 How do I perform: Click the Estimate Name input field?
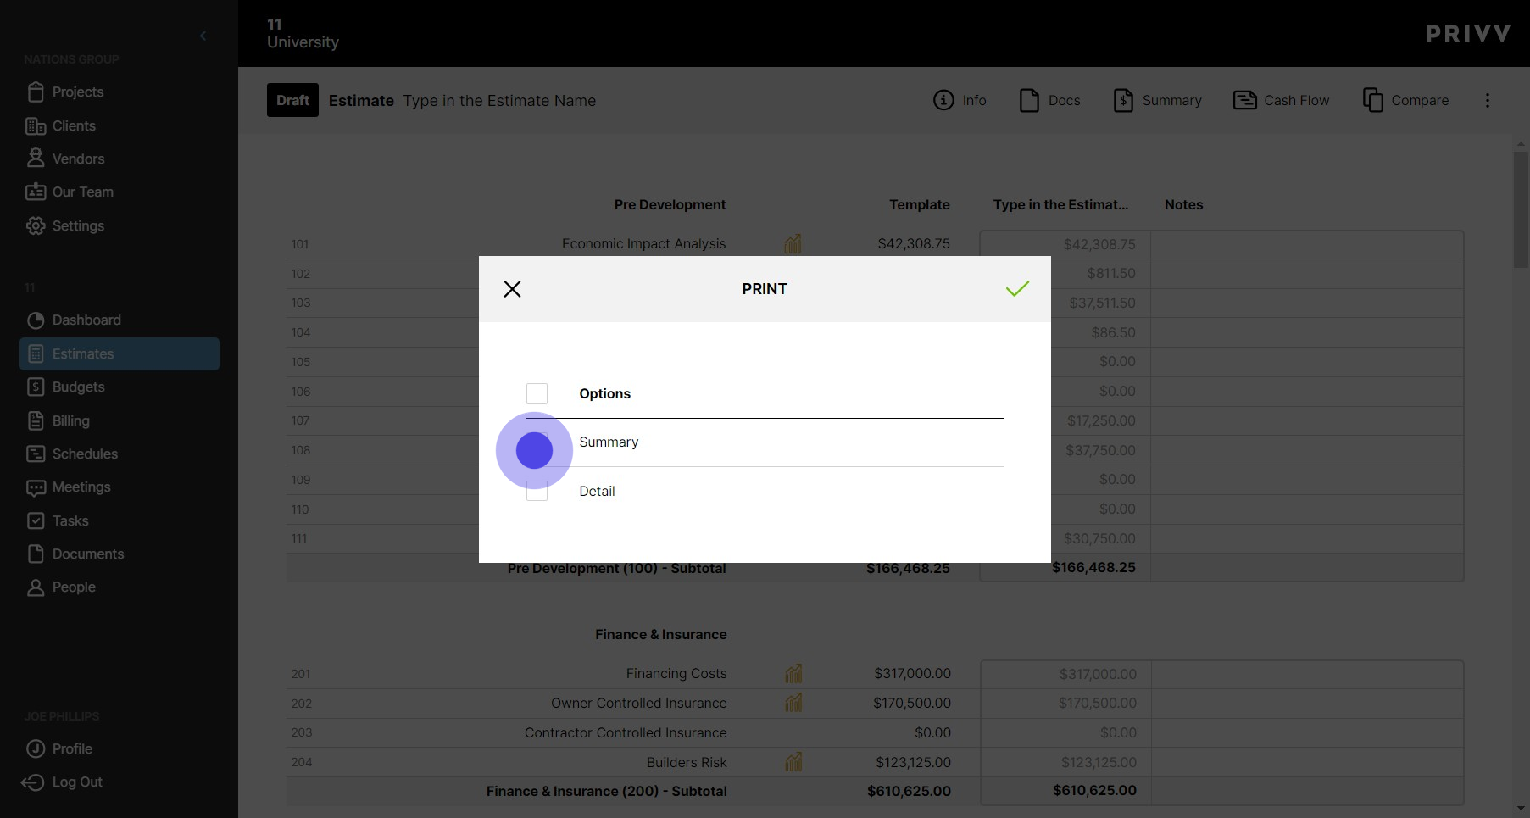pyautogui.click(x=499, y=101)
